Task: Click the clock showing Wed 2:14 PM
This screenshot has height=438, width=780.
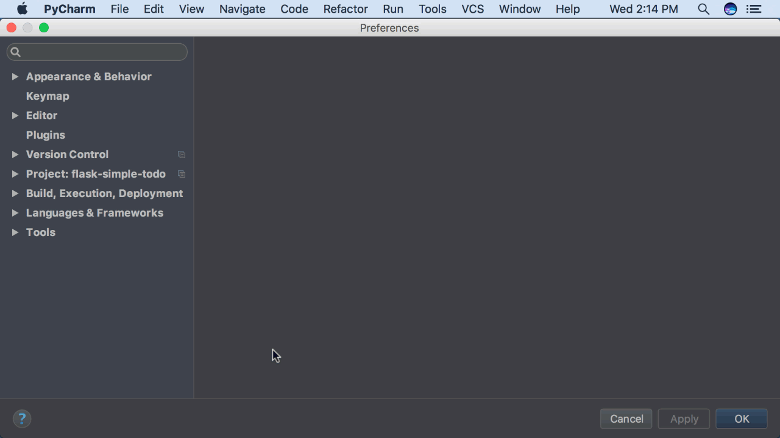Action: coord(643,9)
